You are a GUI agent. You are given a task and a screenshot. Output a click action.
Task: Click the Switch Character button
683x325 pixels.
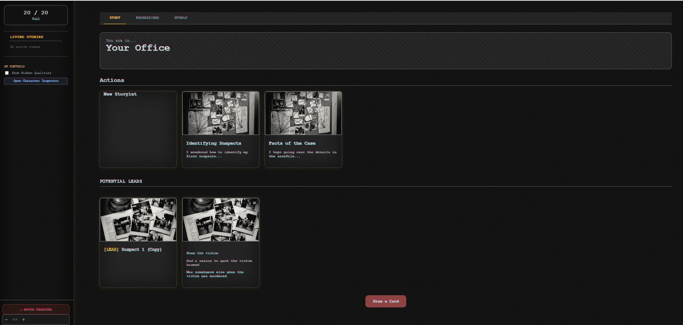click(36, 309)
